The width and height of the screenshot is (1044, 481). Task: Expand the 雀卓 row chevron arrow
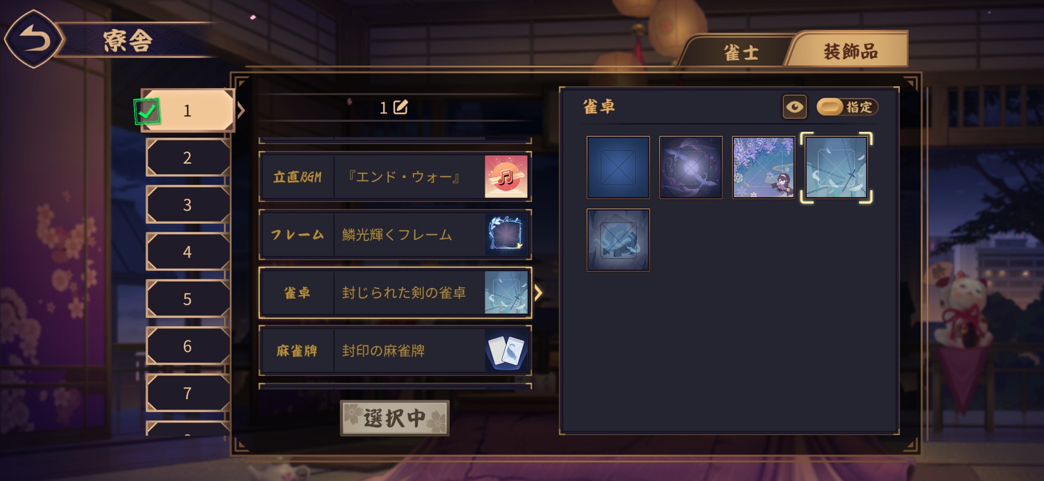pyautogui.click(x=538, y=292)
